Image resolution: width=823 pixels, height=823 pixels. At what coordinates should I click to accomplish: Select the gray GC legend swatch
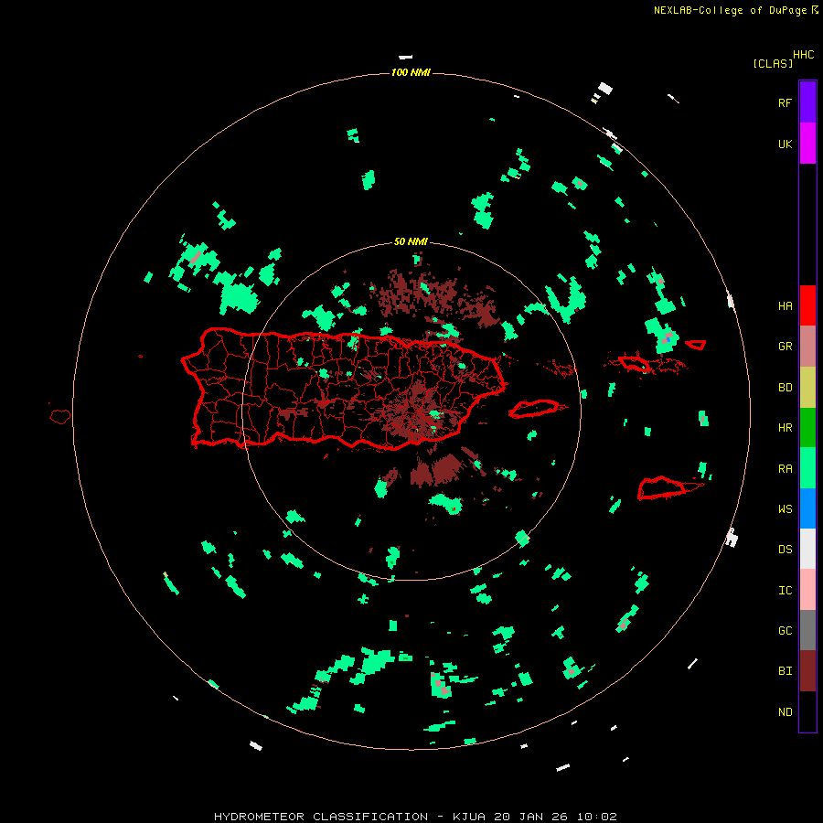pyautogui.click(x=807, y=630)
